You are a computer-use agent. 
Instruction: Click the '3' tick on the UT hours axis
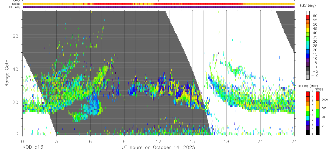pyautogui.click(x=56, y=141)
